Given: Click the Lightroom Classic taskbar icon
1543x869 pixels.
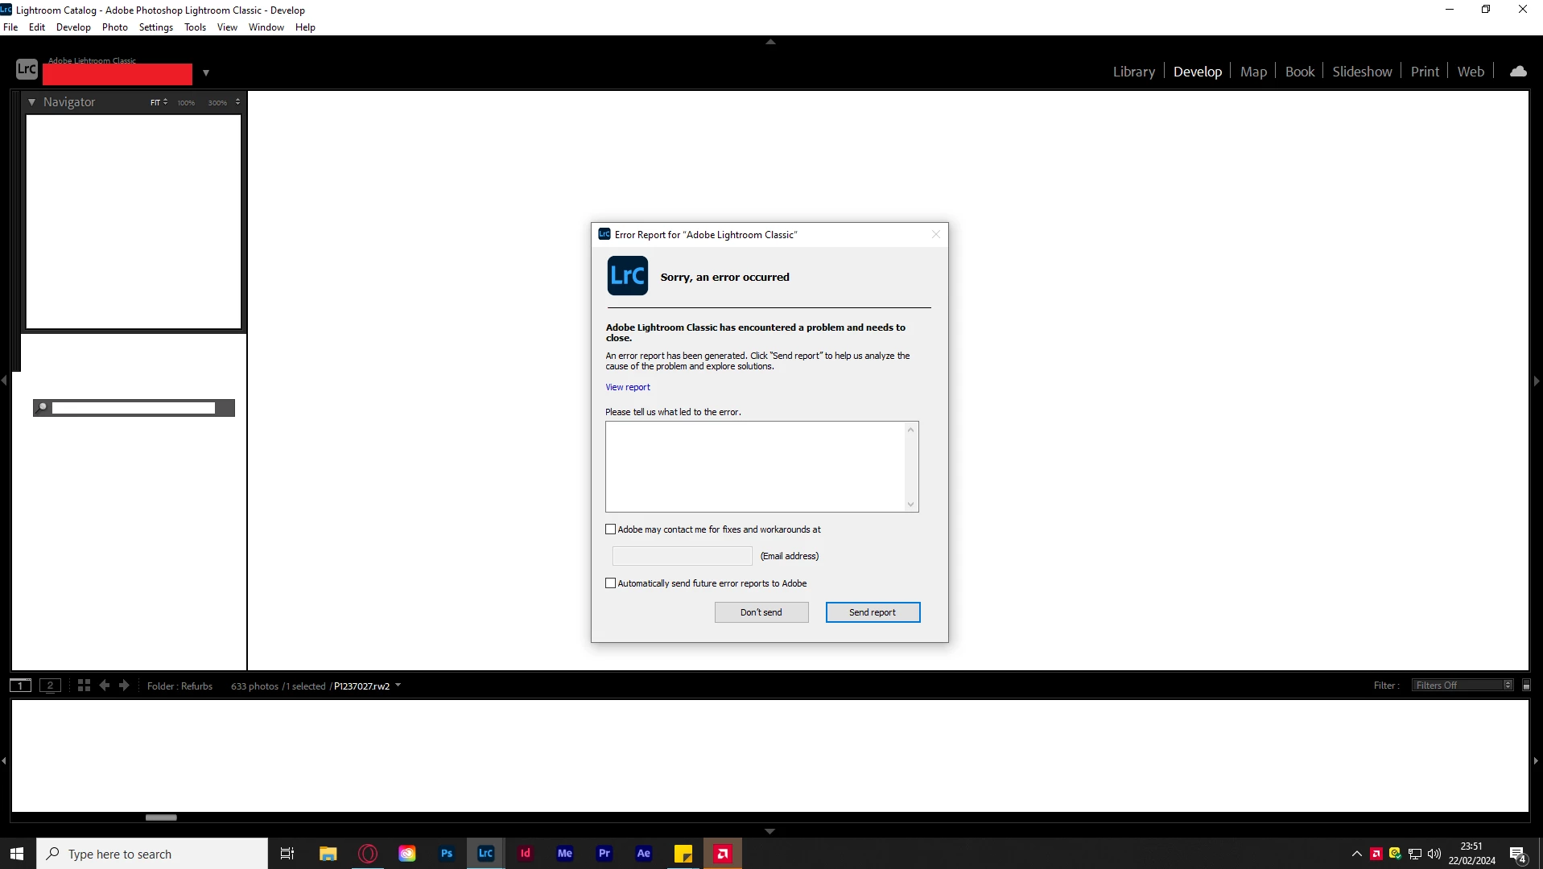Looking at the screenshot, I should click(x=486, y=854).
